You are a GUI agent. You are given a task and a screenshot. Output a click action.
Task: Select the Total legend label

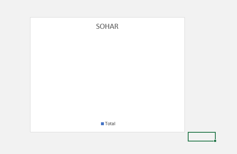(x=110, y=124)
